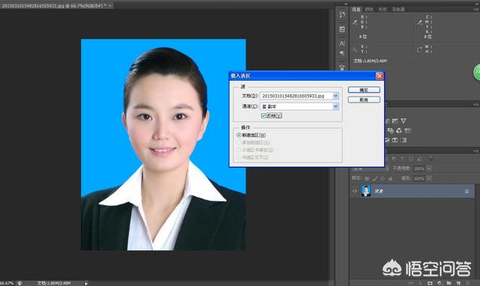Open the History panel icon in dock
The image size is (480, 286).
[342, 15]
